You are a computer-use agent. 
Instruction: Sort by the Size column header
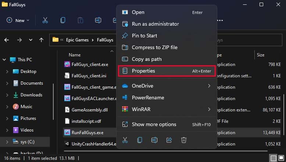(261, 55)
